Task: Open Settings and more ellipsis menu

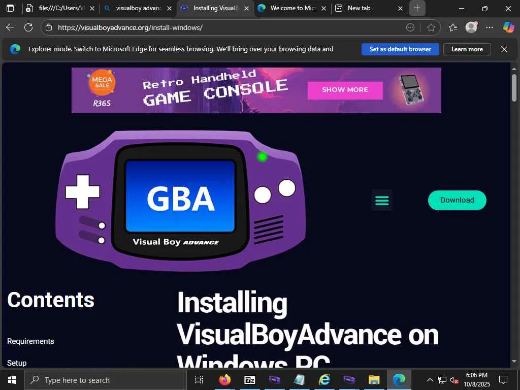Action: coord(490,27)
